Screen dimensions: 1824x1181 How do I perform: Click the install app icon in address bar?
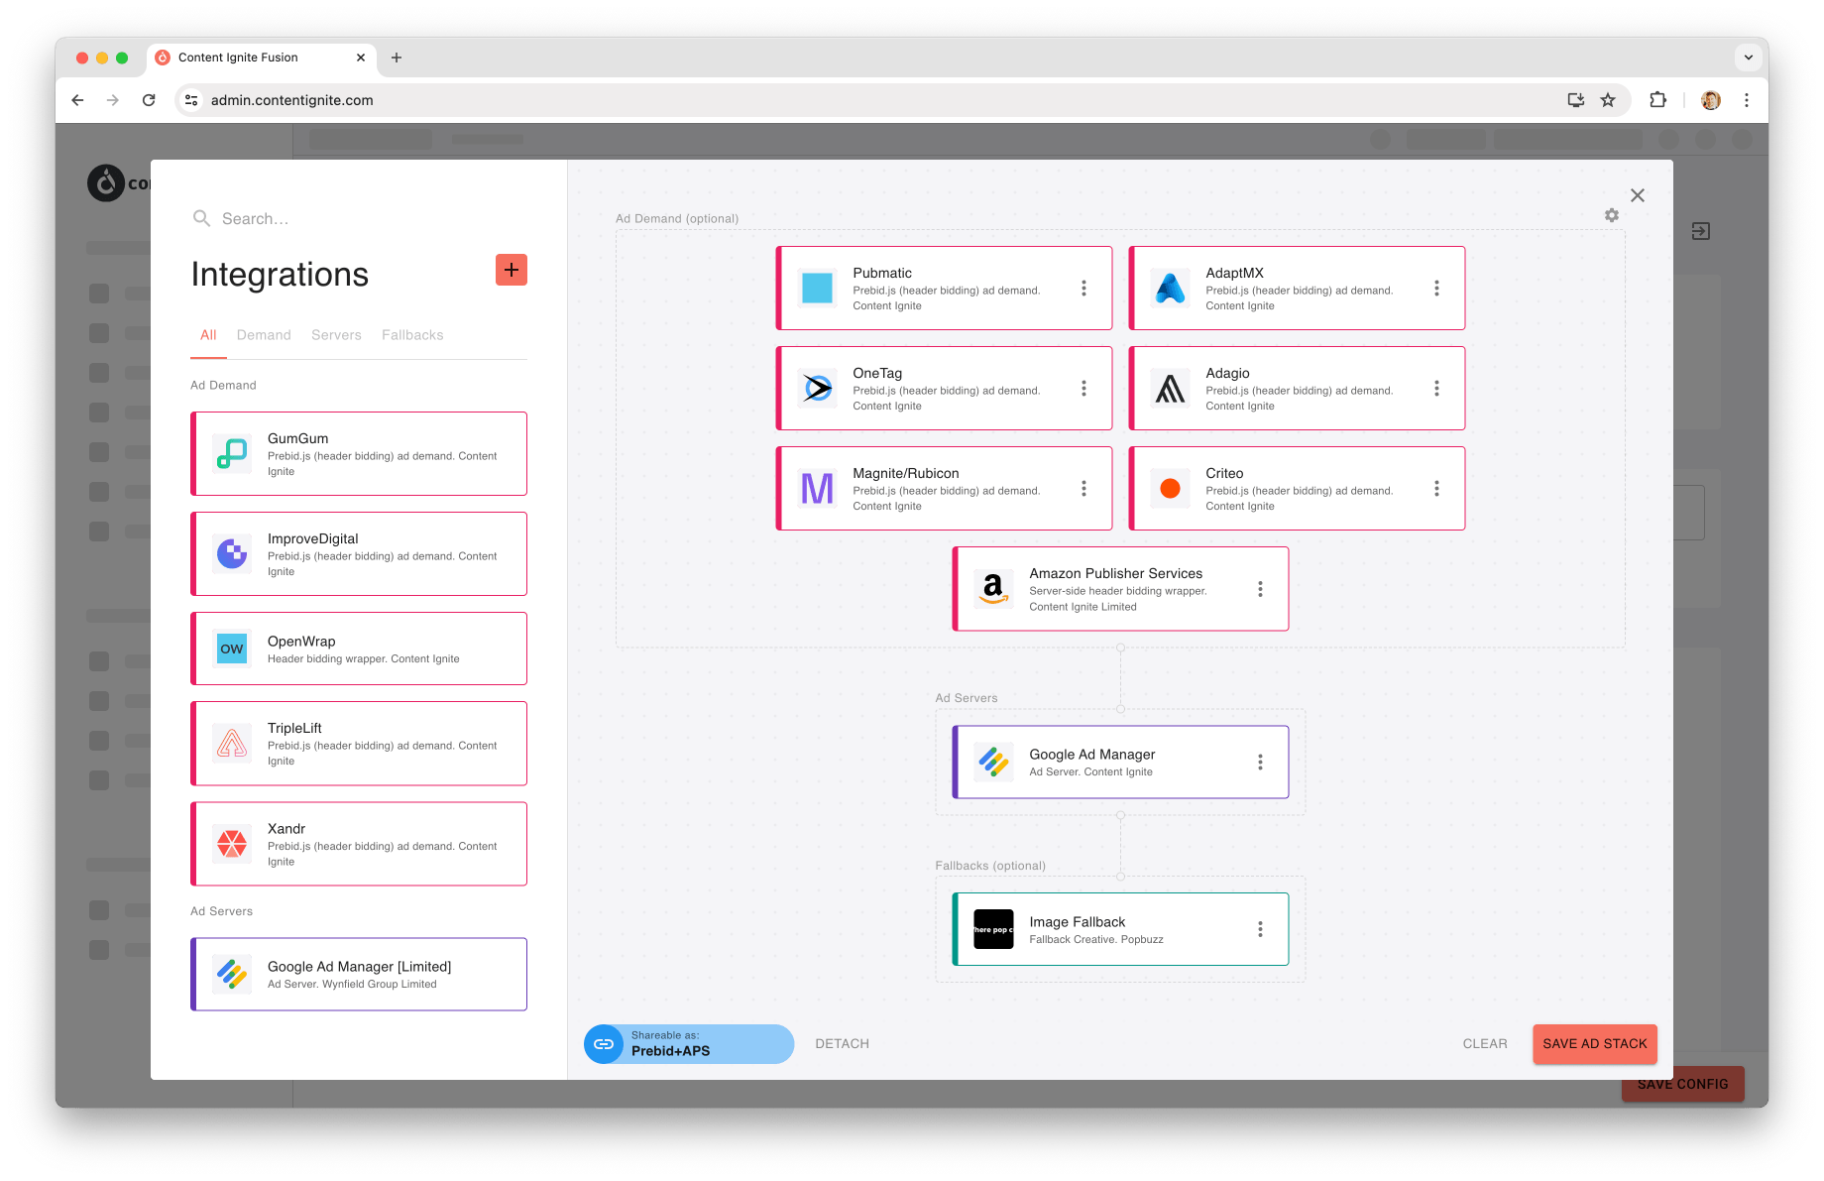pyautogui.click(x=1575, y=100)
